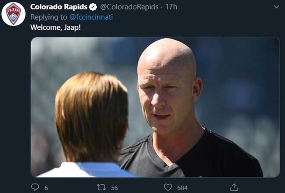
Task: Click the reply speech bubble icon
Action: click(x=35, y=187)
